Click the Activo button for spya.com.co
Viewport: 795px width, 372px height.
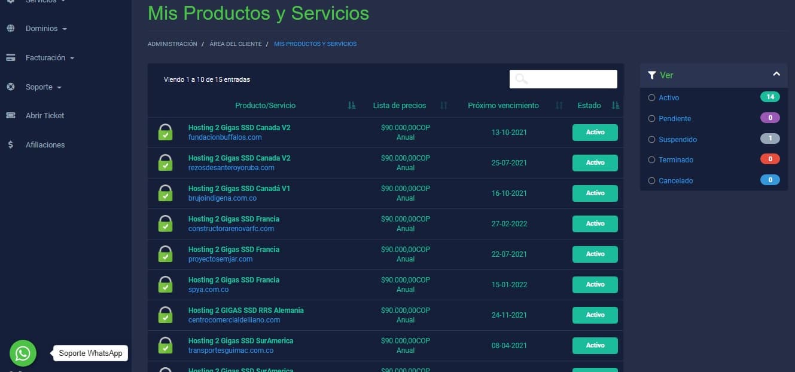point(595,285)
